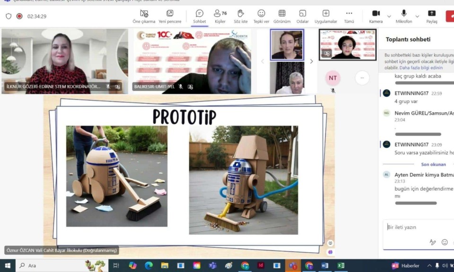454x272 pixels.
Task: Click Ayten Demir sender name
Action: (x=424, y=175)
